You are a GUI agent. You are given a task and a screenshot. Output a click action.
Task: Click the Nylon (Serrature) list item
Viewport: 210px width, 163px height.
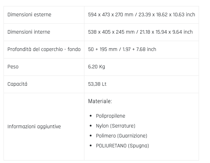pos(116,126)
